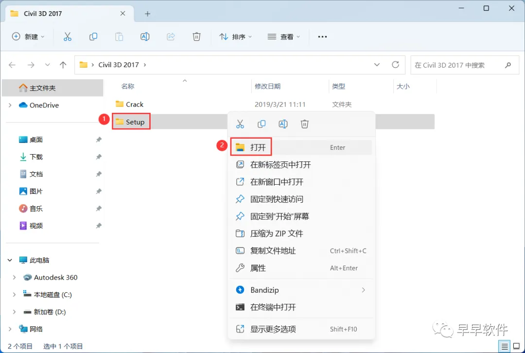This screenshot has height=353, width=525.
Task: Open recent locations dropdown arrow
Action: (x=47, y=65)
